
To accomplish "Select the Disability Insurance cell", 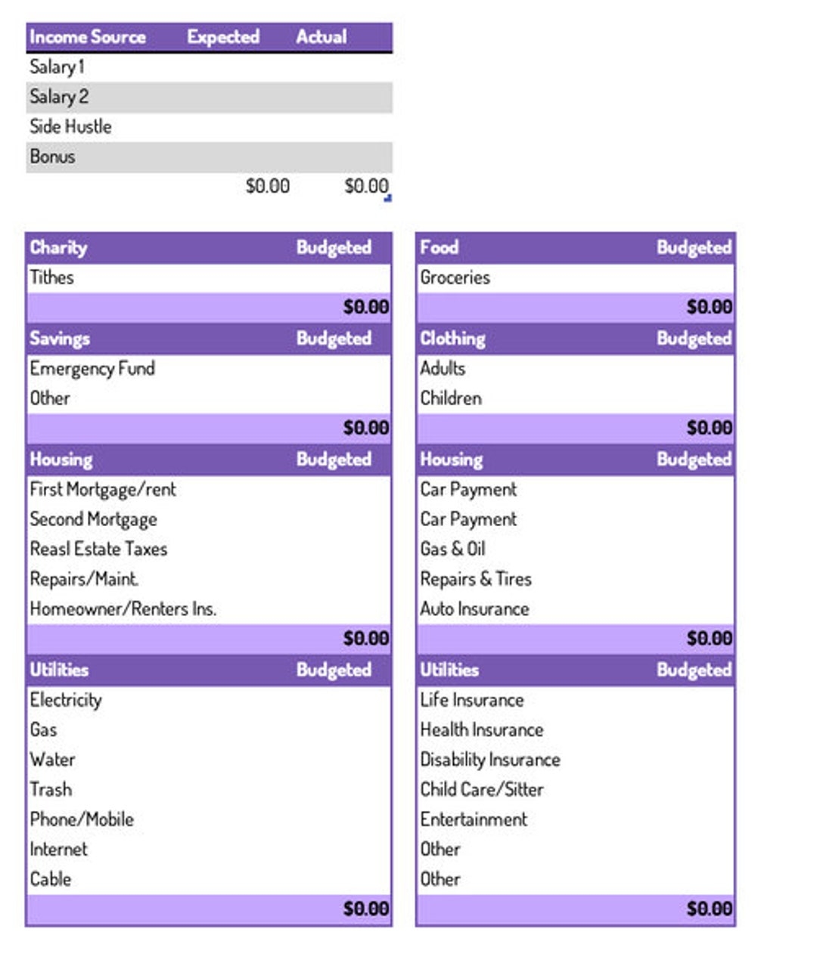I will point(490,760).
